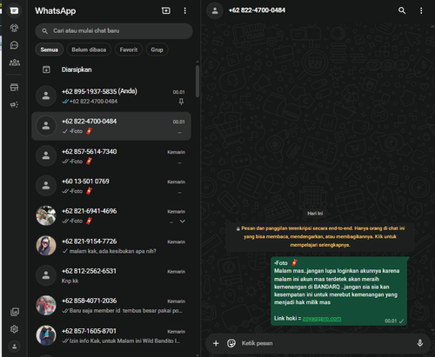Open the Diarsipkan archived chats

click(111, 69)
